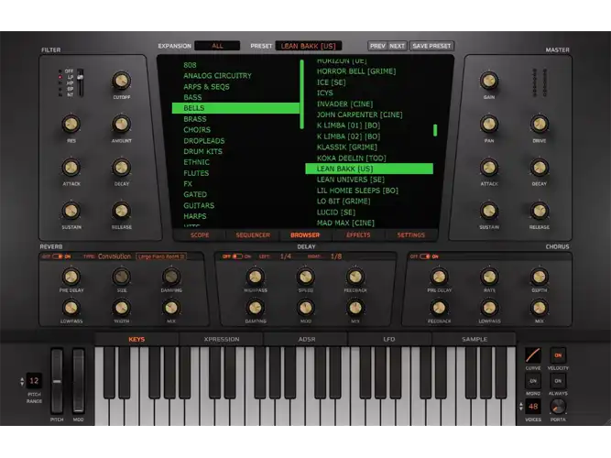
Task: Click the delay Feedback knob
Action: [x=355, y=277]
